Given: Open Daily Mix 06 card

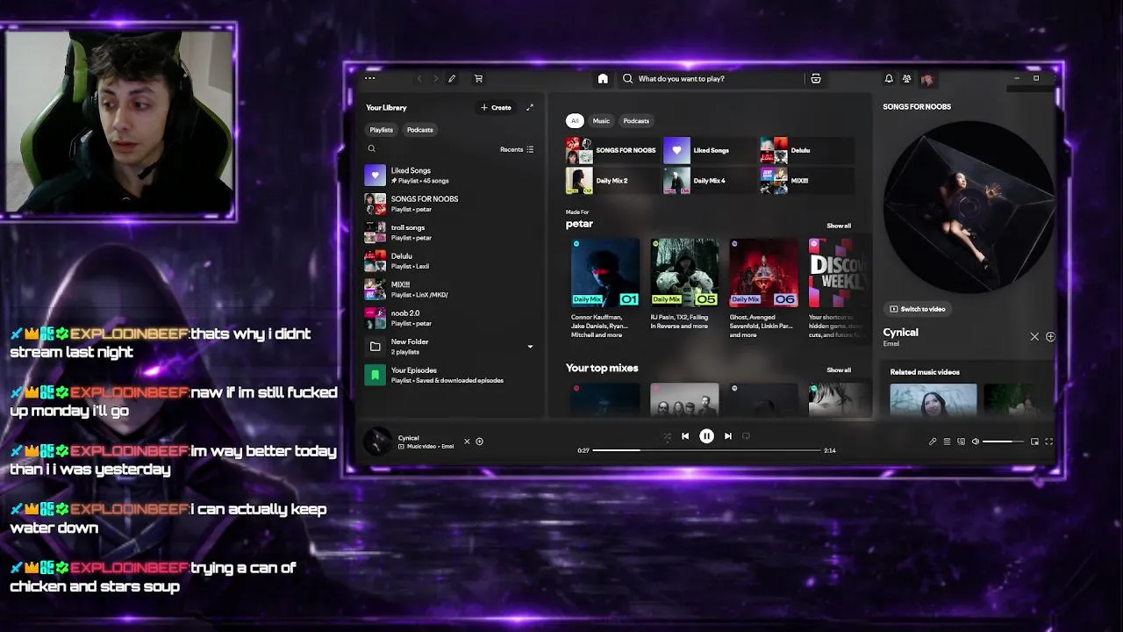Looking at the screenshot, I should [763, 289].
